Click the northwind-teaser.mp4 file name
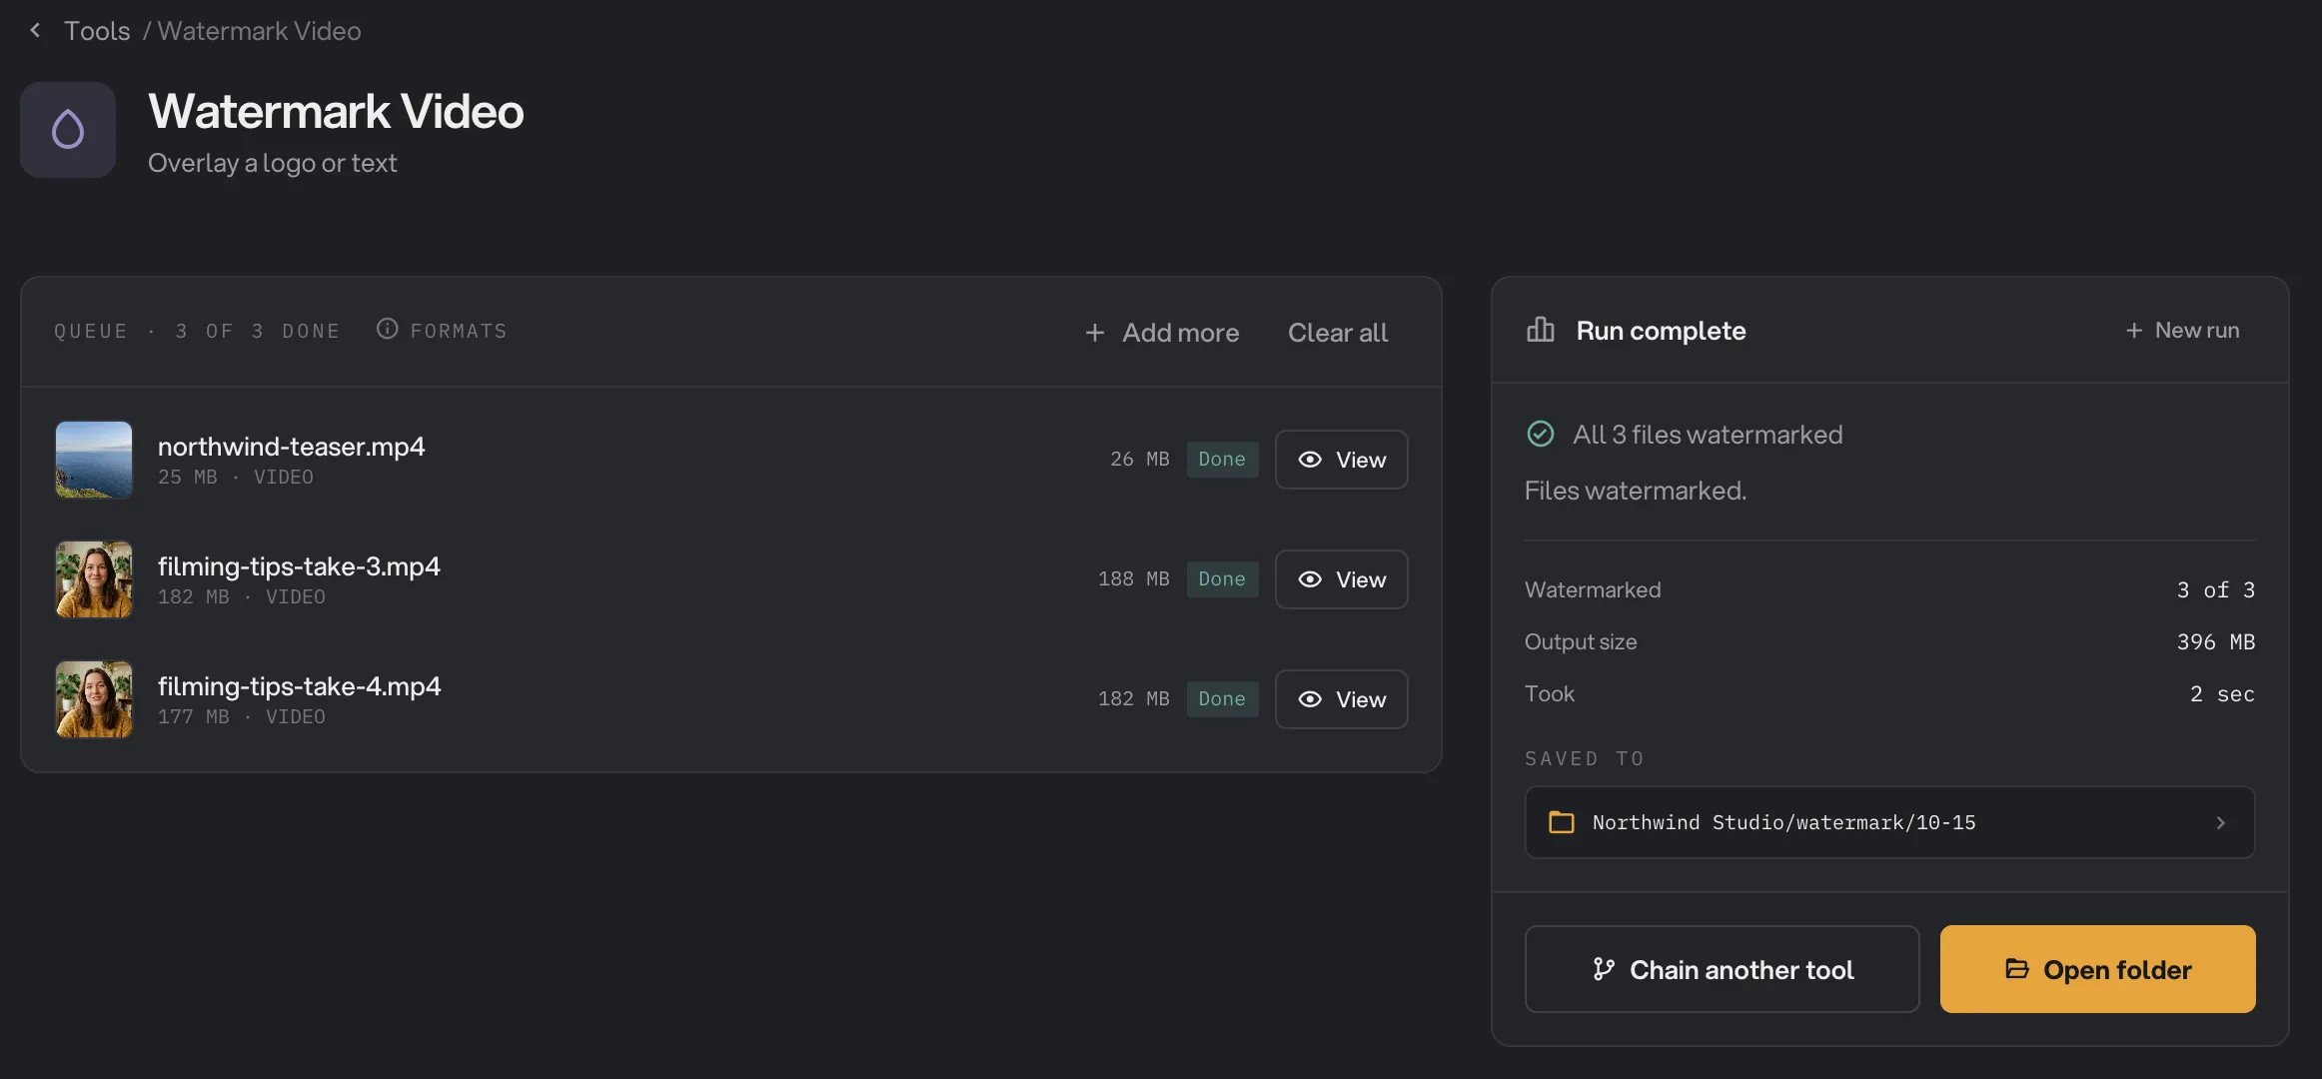Viewport: 2322px width, 1079px height. click(x=292, y=447)
